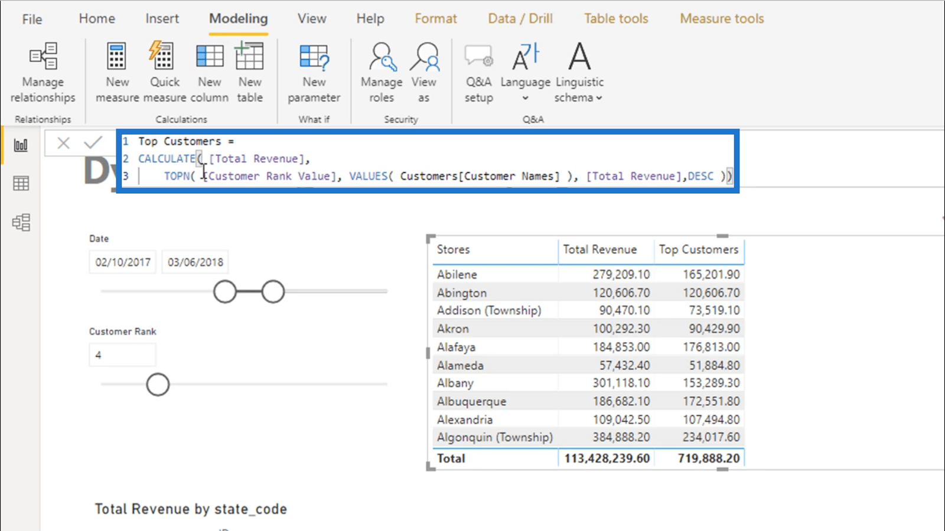
Task: Select the Albuquerque store name
Action: click(x=471, y=402)
